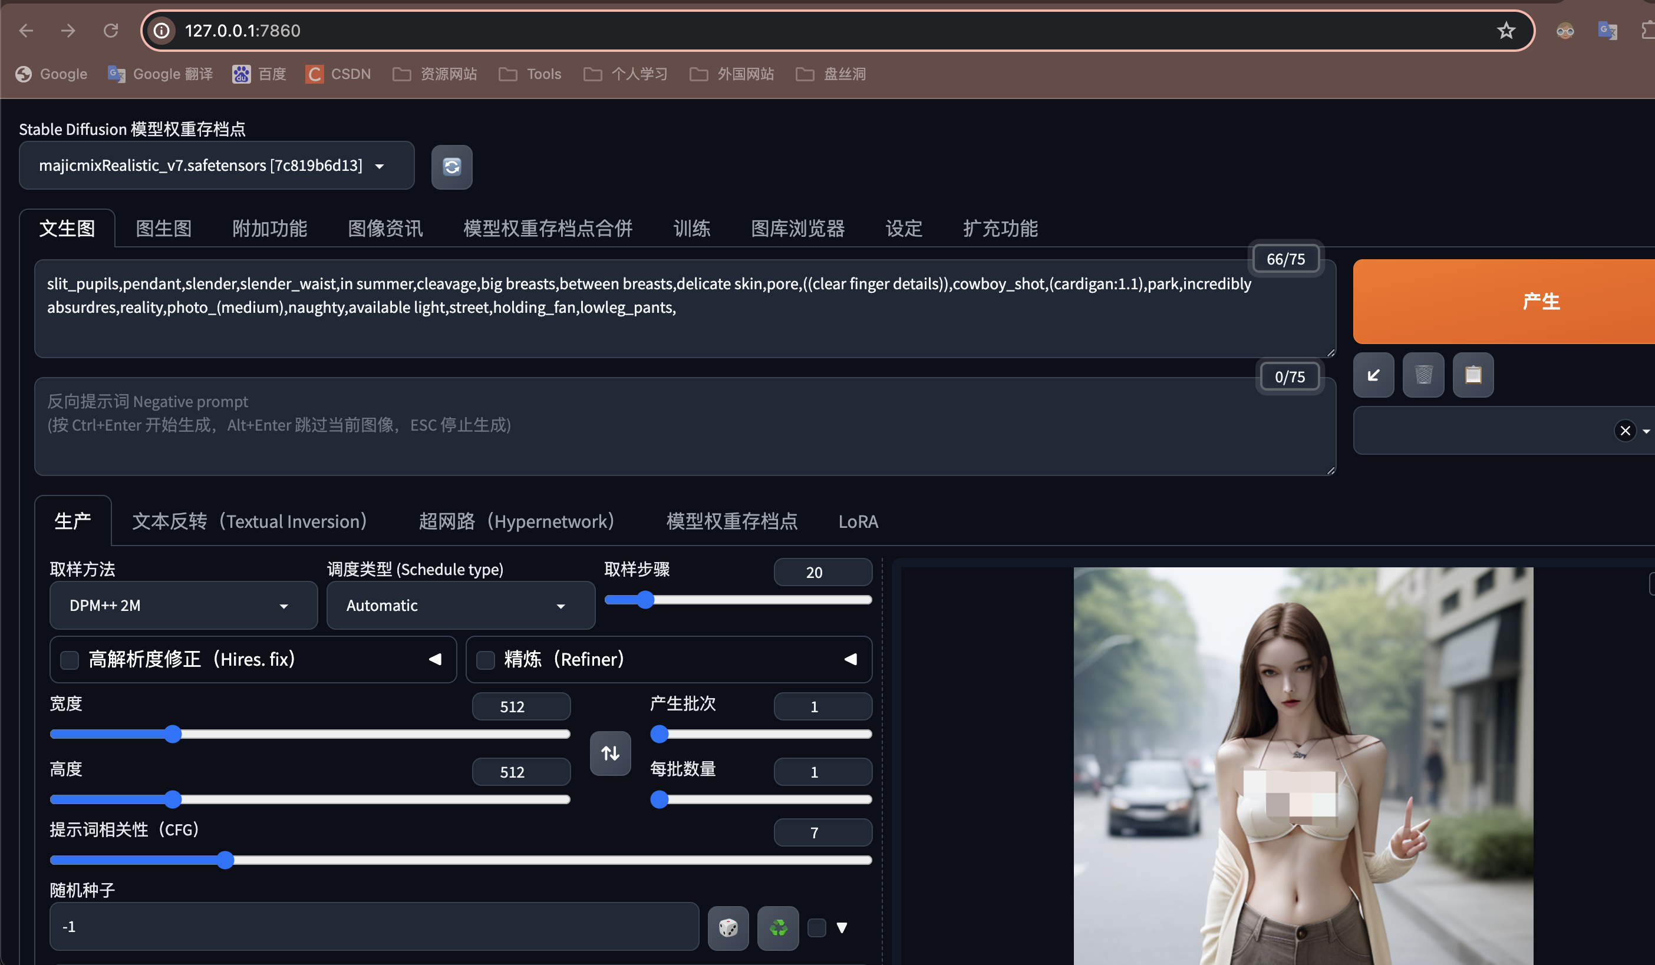1655x965 pixels.
Task: Click into the positive prompt text area
Action: [685, 309]
